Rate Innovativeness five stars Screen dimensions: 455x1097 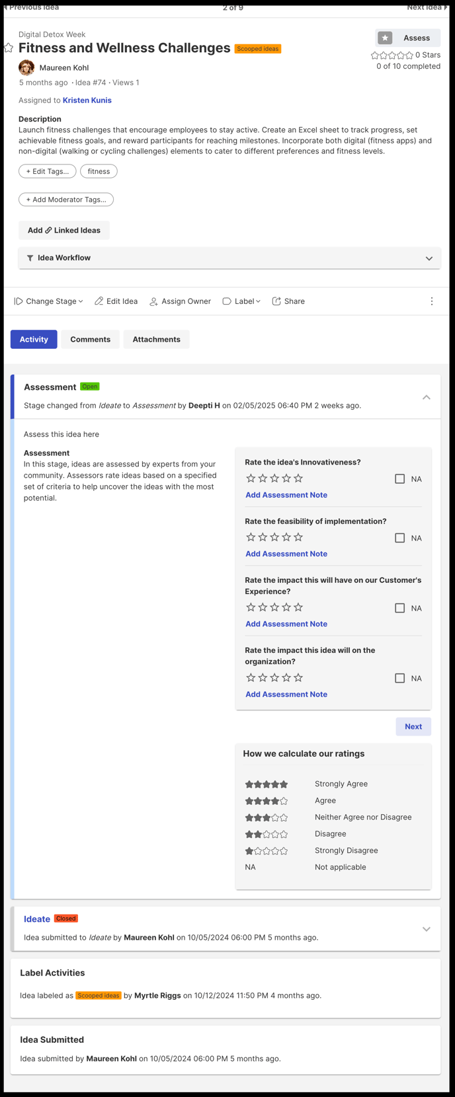coord(298,478)
